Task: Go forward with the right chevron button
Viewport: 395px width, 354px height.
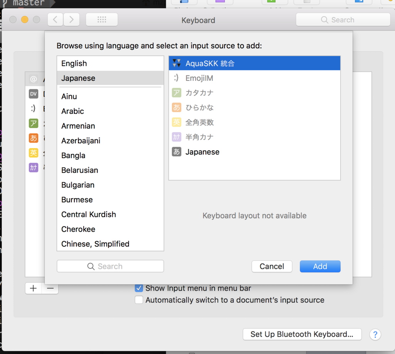Action: (71, 19)
